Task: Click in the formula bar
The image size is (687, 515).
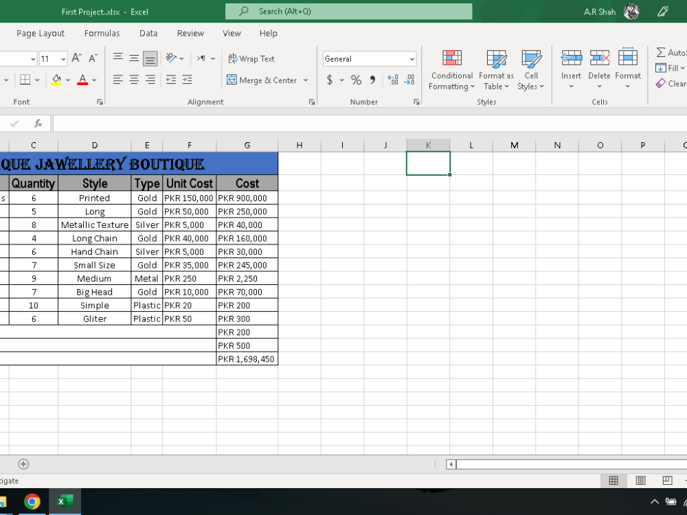Action: pyautogui.click(x=370, y=124)
